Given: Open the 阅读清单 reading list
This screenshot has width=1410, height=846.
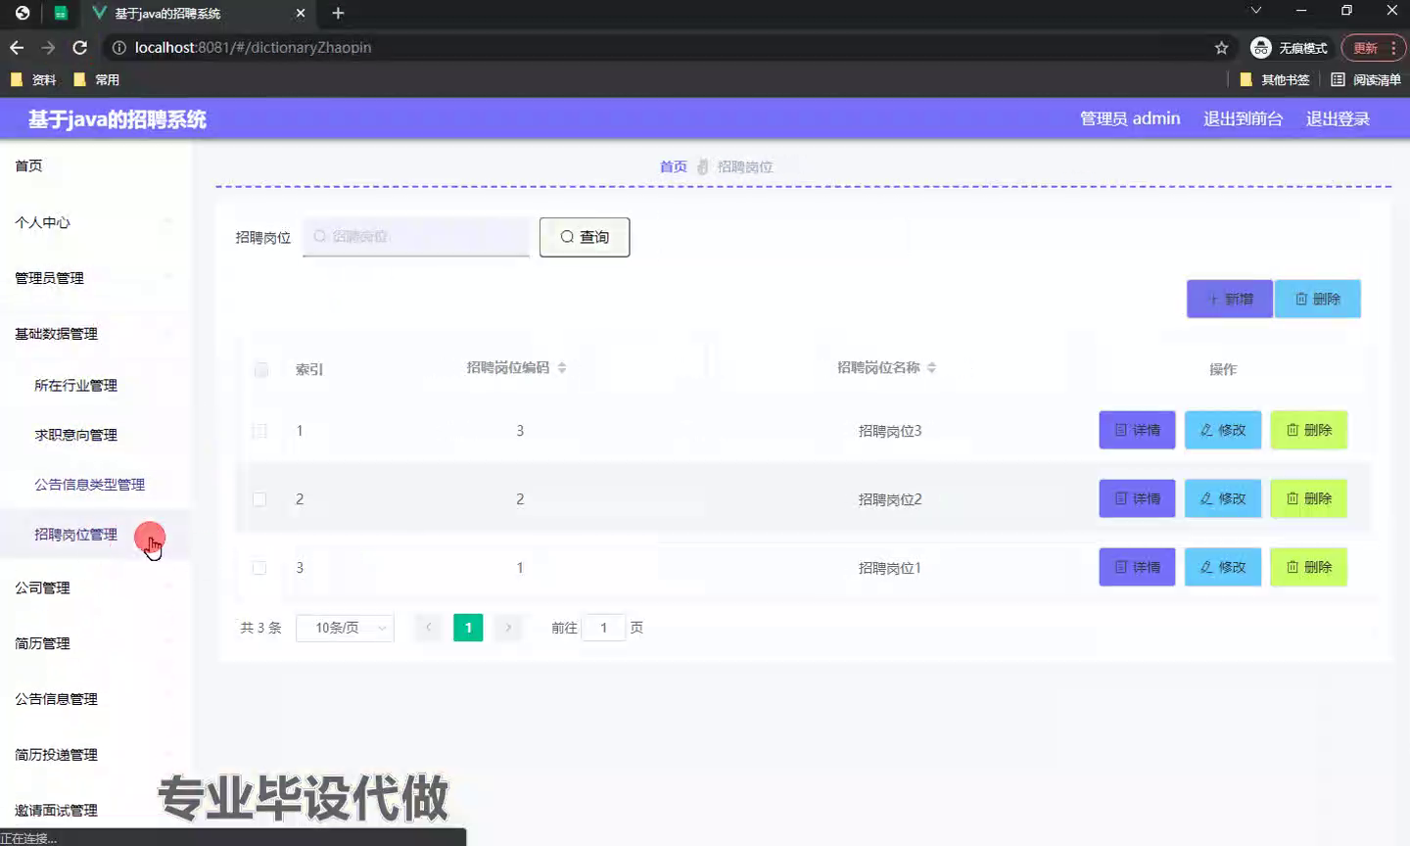Looking at the screenshot, I should point(1366,79).
